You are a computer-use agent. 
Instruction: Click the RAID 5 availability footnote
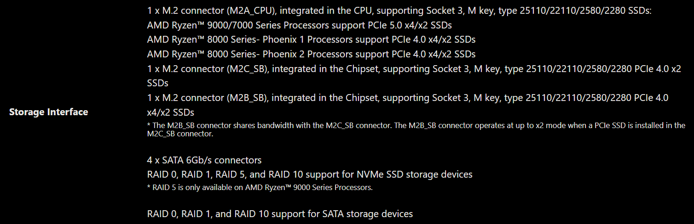(x=260, y=187)
